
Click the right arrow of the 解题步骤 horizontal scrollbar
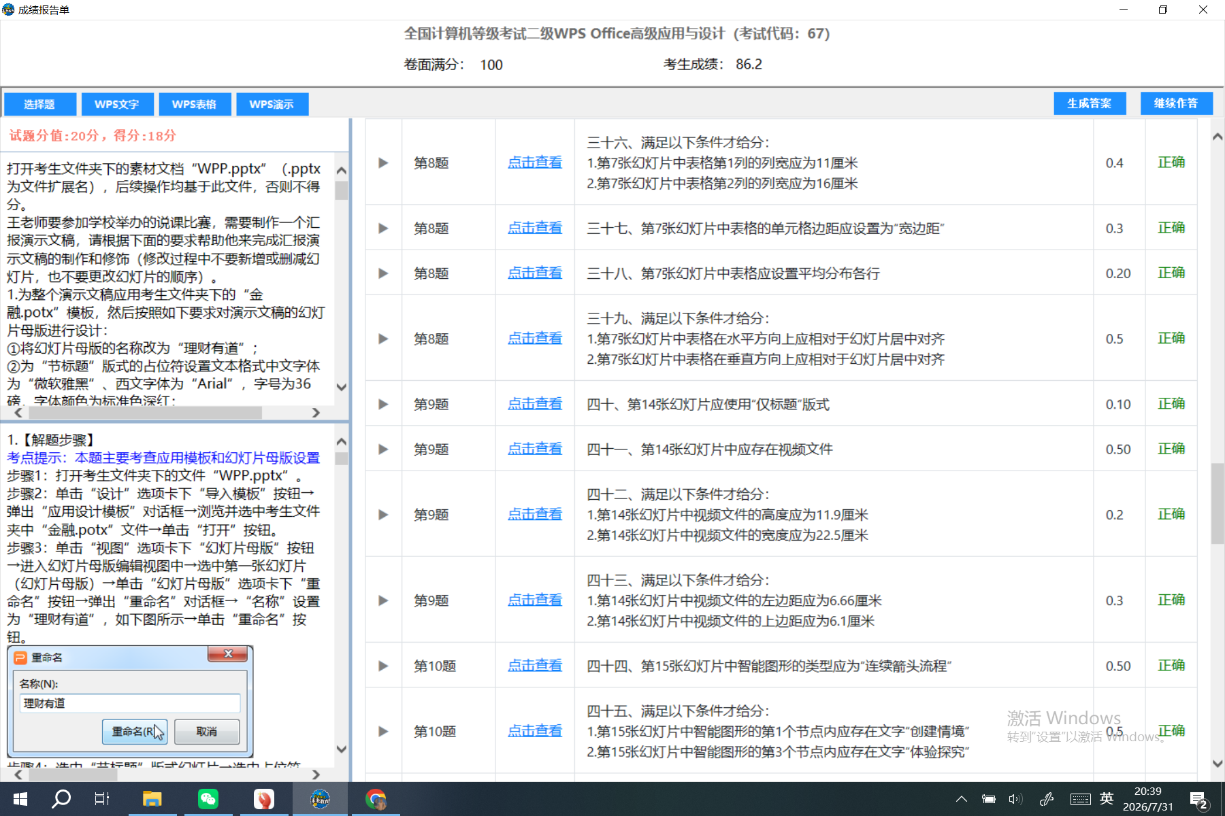click(316, 775)
